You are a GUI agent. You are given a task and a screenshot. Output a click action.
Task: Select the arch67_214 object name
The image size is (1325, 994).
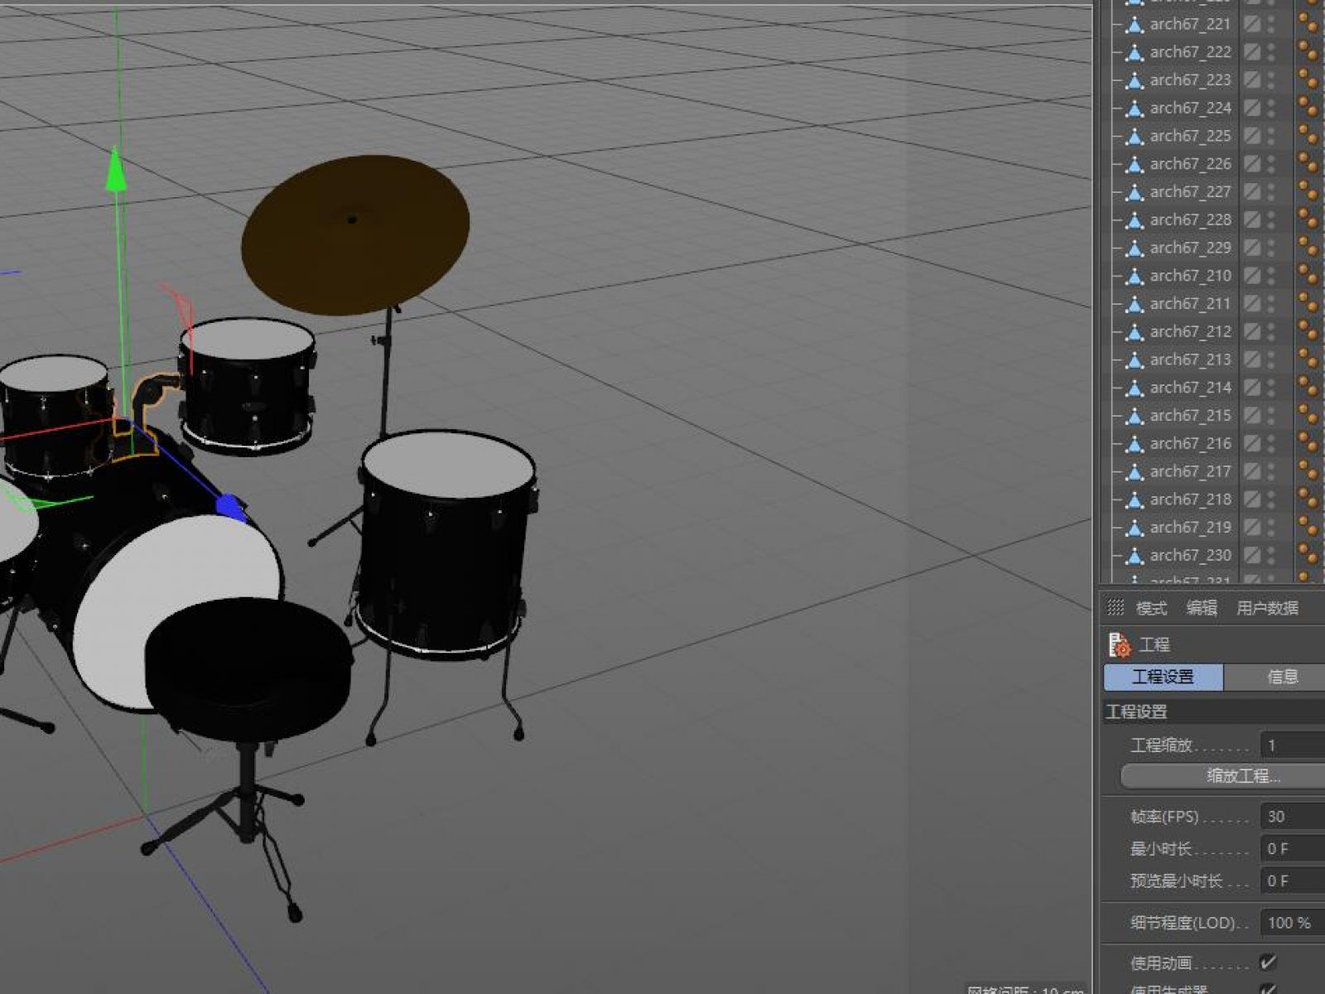point(1190,388)
